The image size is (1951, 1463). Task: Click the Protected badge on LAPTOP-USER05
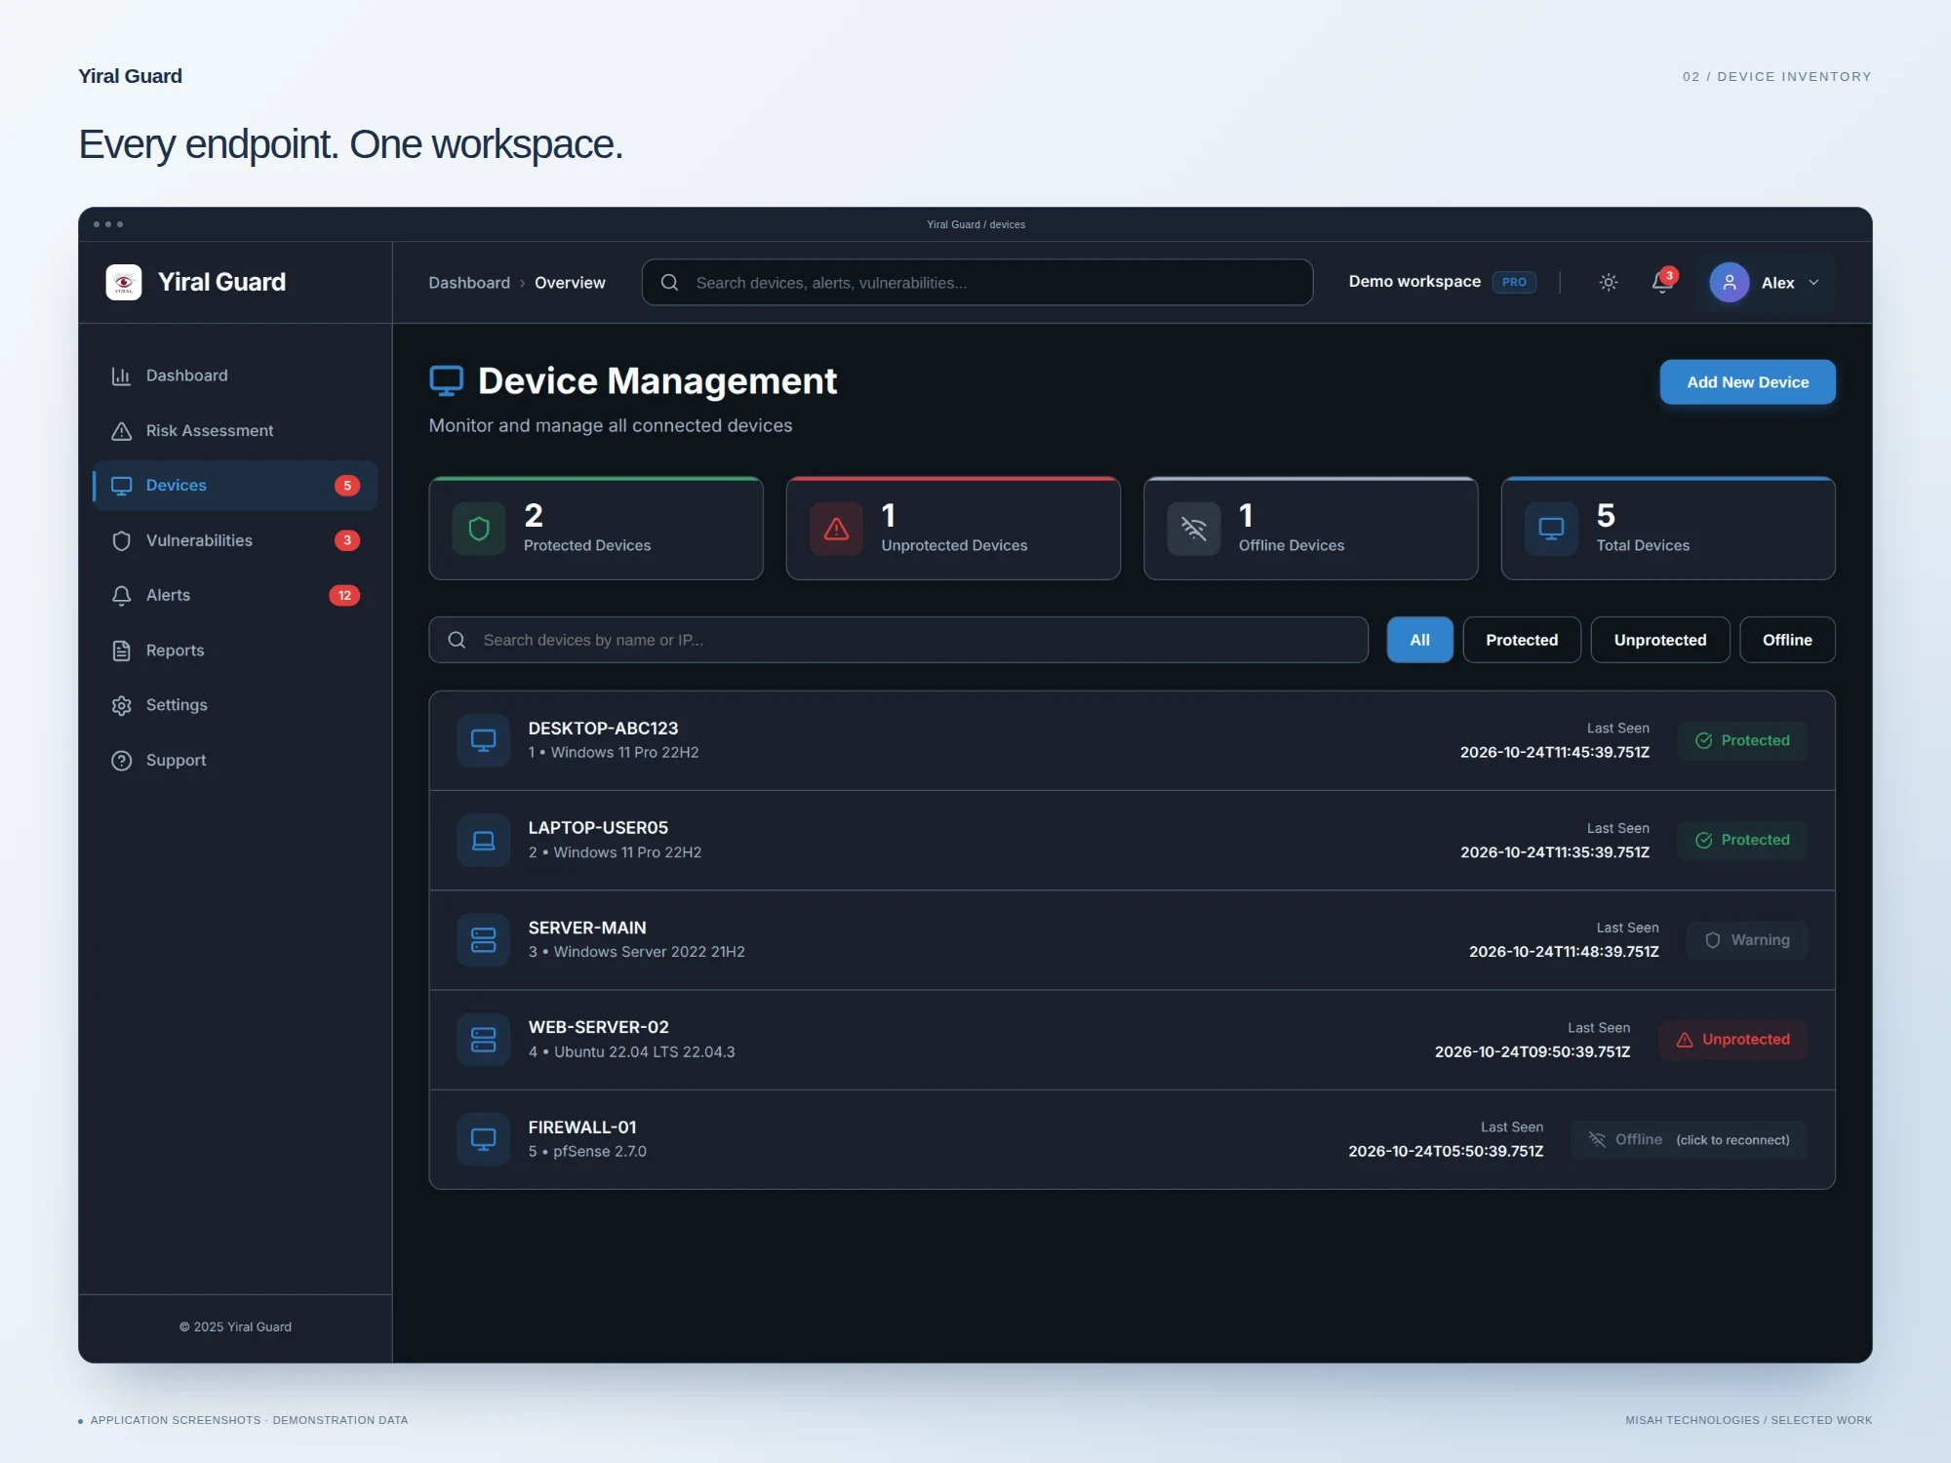click(x=1742, y=840)
